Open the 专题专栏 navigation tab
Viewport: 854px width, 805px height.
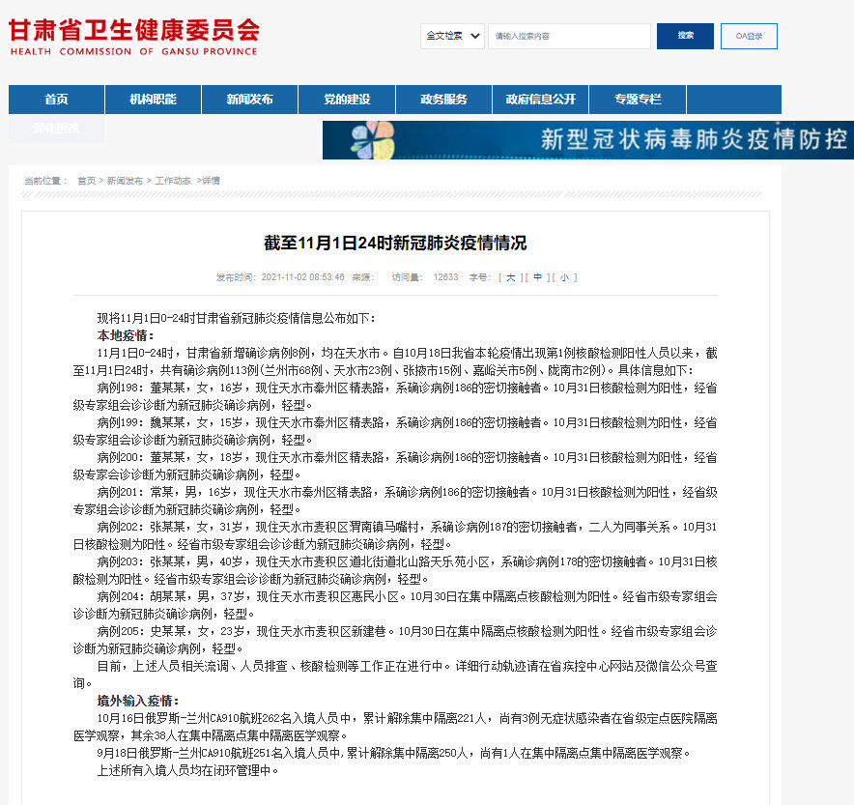pos(638,100)
